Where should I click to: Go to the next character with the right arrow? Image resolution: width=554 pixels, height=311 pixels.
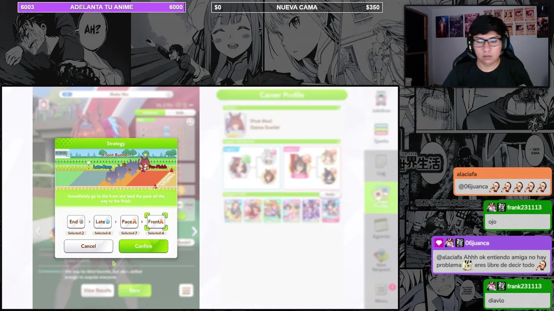194,232
